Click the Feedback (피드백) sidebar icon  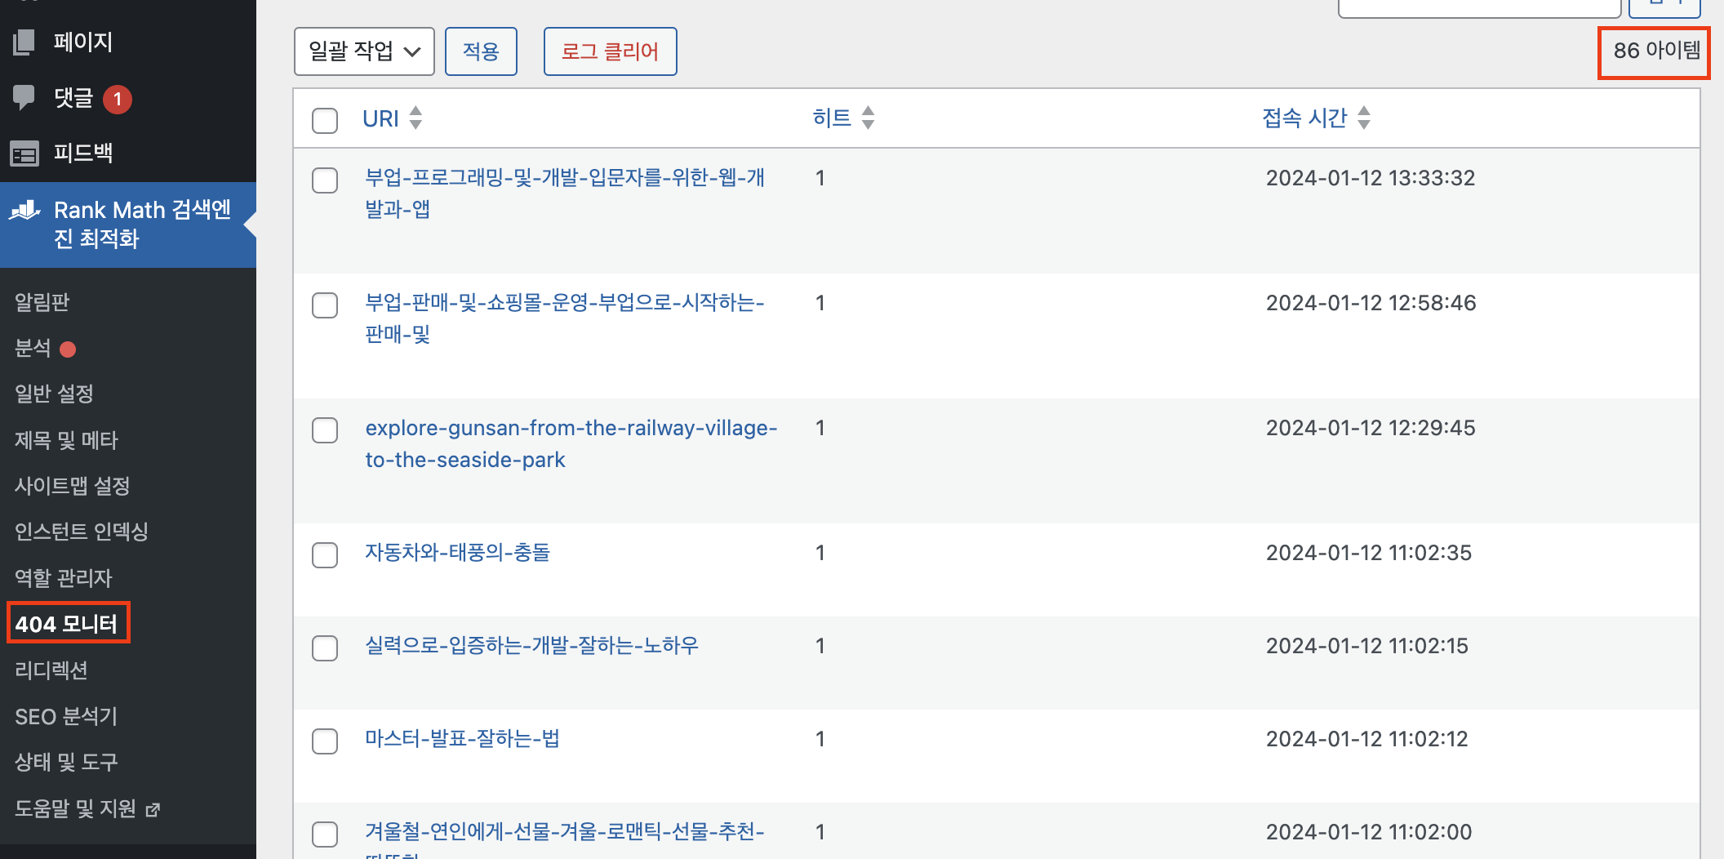[24, 154]
